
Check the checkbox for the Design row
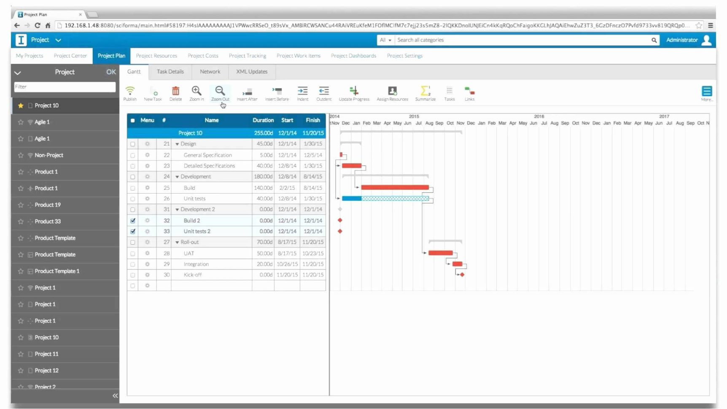click(x=133, y=144)
